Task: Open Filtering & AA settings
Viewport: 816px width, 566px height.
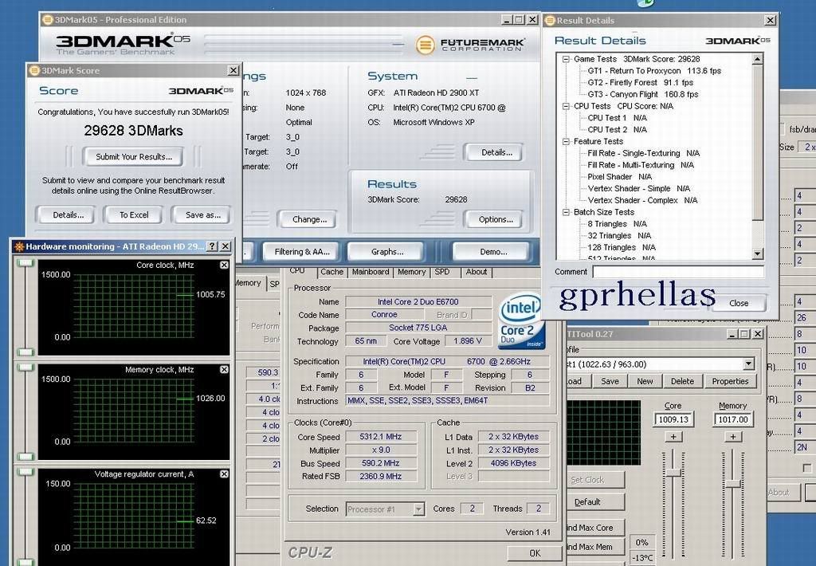Action: (301, 252)
